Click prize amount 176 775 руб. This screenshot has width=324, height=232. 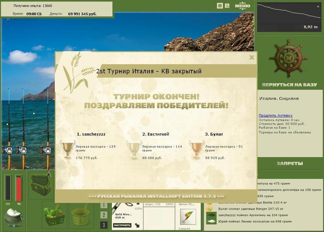pos(87,158)
